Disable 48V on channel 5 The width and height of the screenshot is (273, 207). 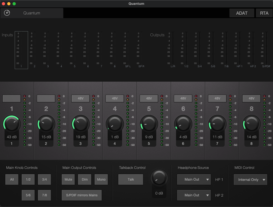point(149,98)
